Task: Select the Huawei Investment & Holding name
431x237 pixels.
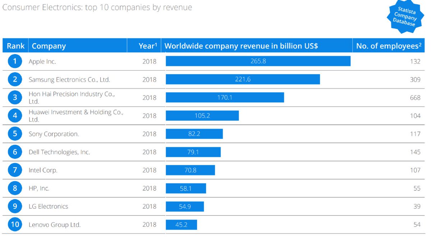Action: [76, 116]
